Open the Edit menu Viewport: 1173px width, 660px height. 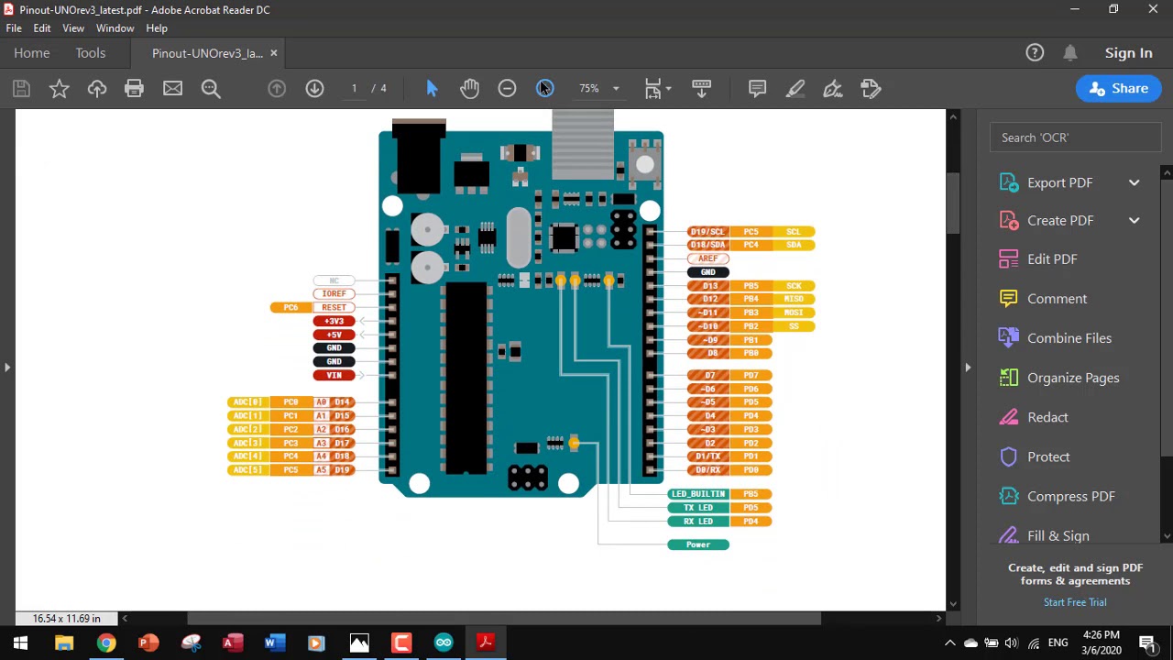42,28
